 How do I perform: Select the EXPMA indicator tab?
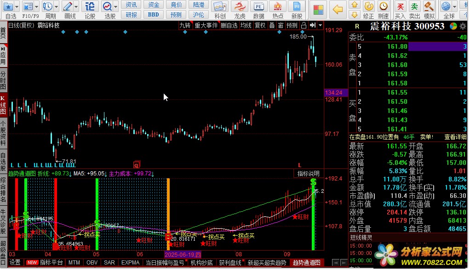130,263
